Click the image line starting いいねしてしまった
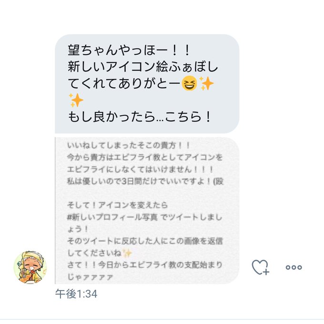This screenshot has height=324, width=324. click(x=129, y=145)
